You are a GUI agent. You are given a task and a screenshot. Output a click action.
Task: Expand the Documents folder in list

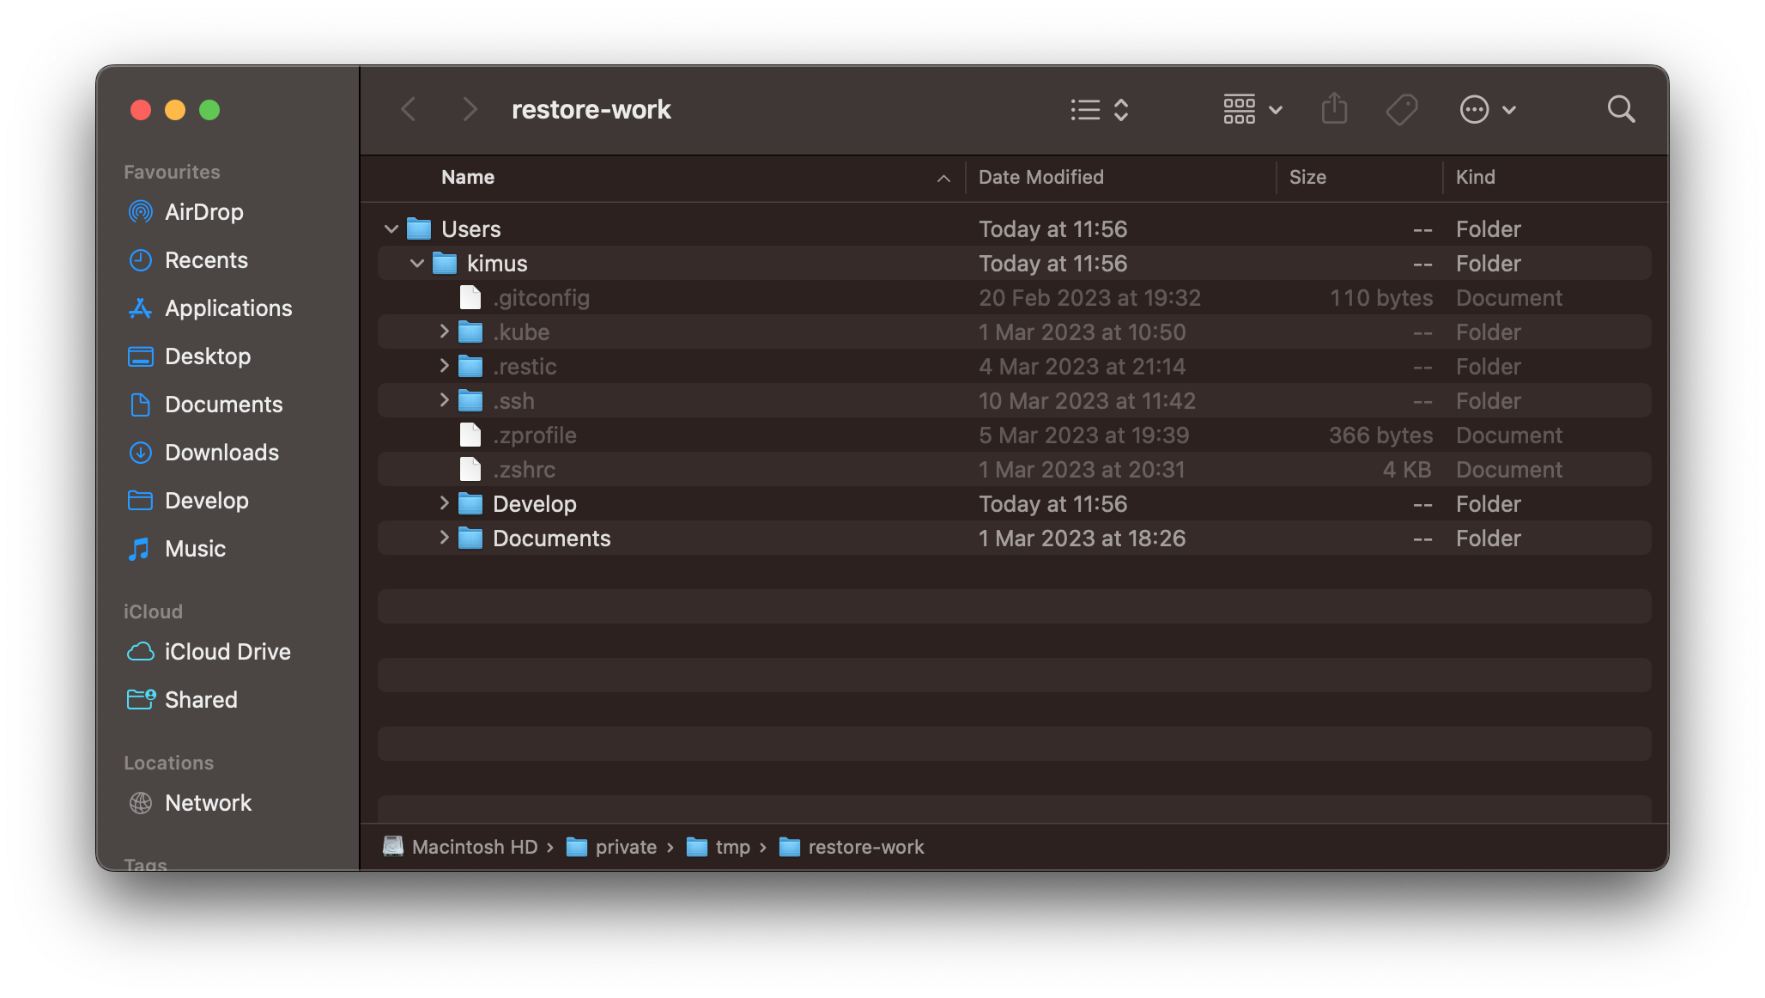(444, 538)
